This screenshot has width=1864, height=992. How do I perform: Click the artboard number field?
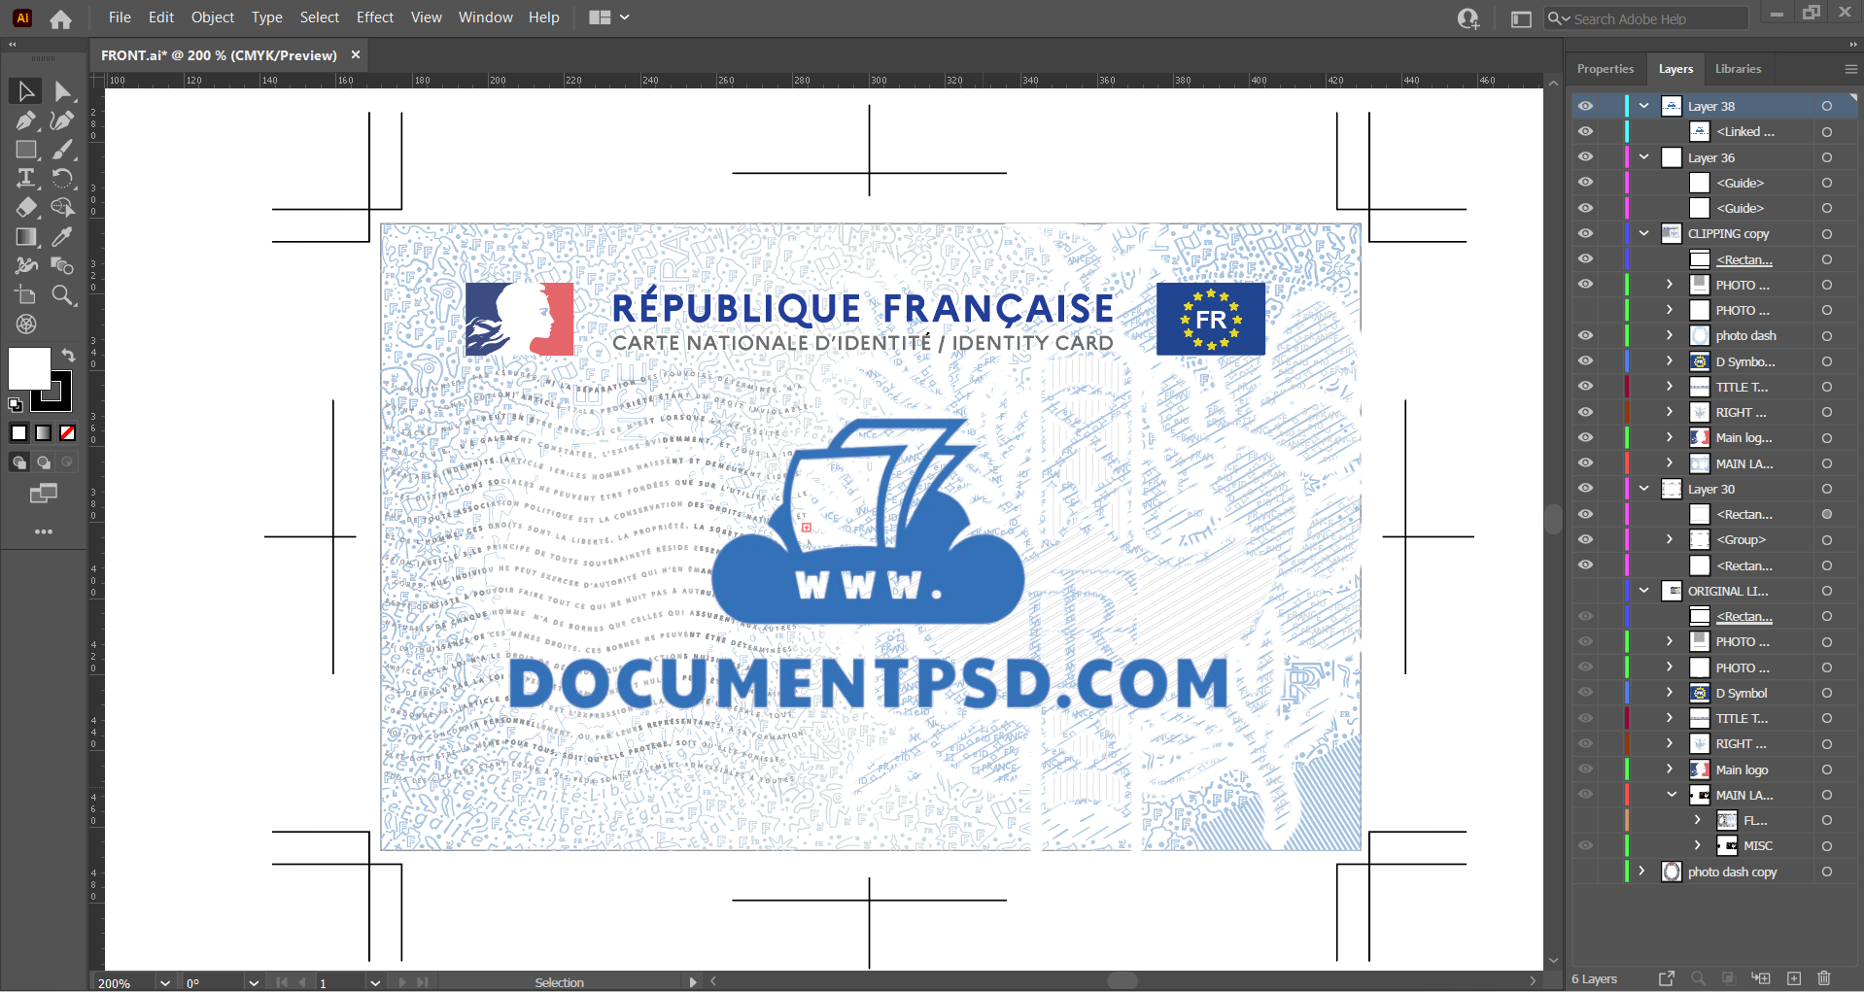[x=341, y=982]
